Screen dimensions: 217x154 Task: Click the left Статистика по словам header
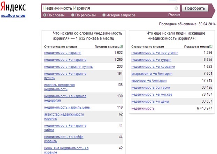pos(60,47)
